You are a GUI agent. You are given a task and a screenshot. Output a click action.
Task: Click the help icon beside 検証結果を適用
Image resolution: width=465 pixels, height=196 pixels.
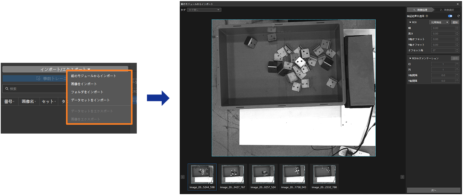click(427, 16)
